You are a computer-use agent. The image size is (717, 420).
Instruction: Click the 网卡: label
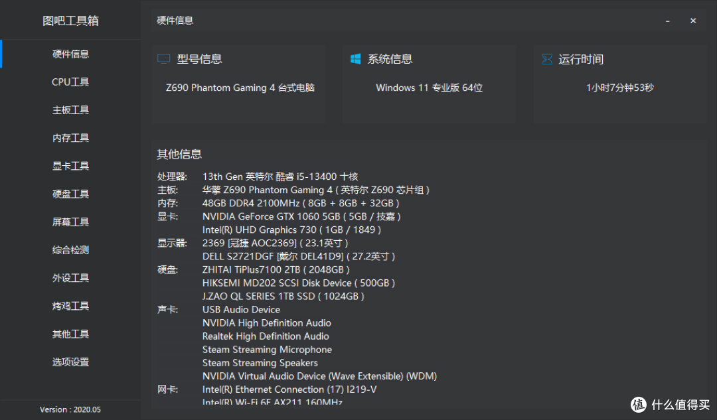pos(167,389)
